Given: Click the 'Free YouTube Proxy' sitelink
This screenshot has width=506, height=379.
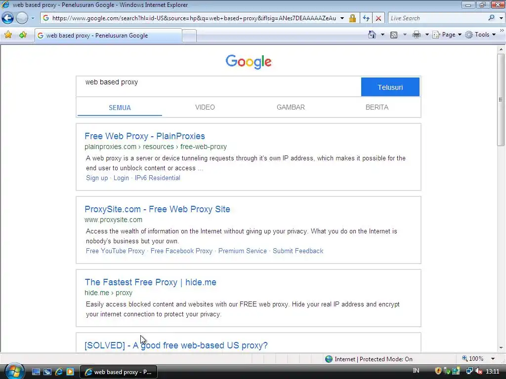Looking at the screenshot, I should (115, 251).
